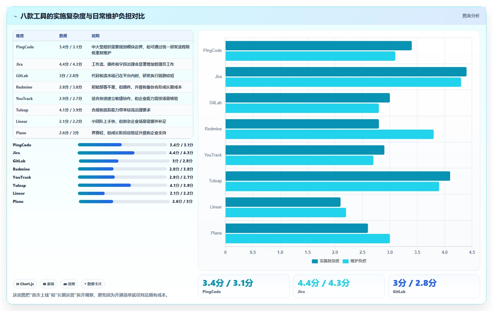Viewport: 493px width, 311px height.
Task: Select the Redmine table row name
Action: tap(24, 87)
